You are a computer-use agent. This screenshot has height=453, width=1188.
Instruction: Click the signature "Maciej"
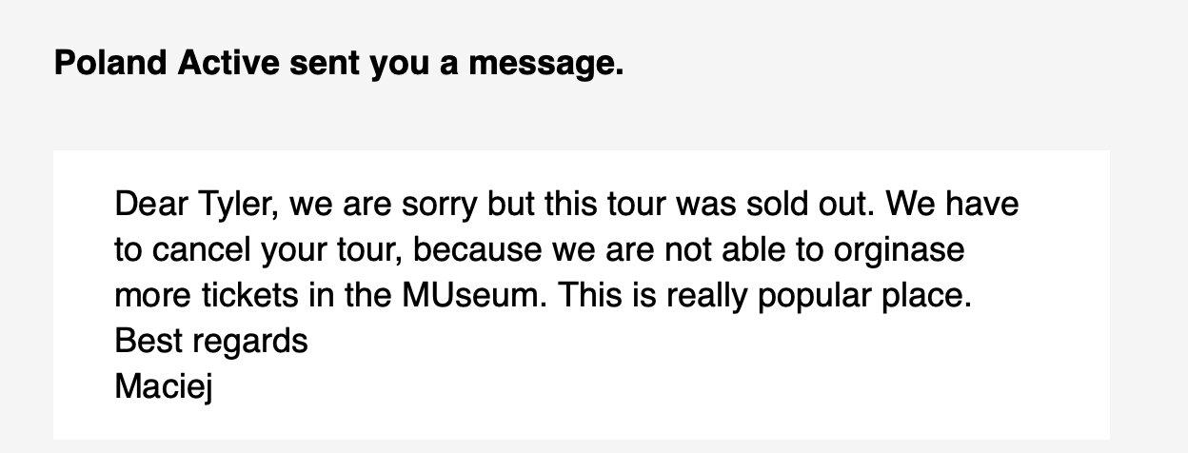(163, 387)
